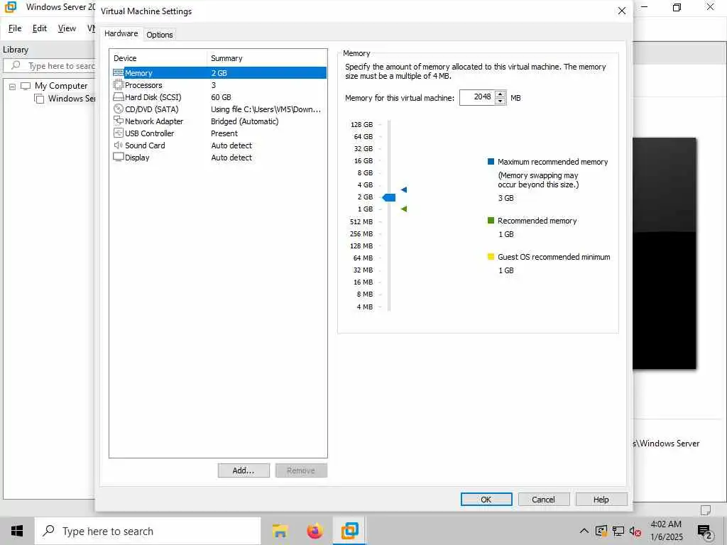Click the VM preview thumbnail behind dialog

665,253
